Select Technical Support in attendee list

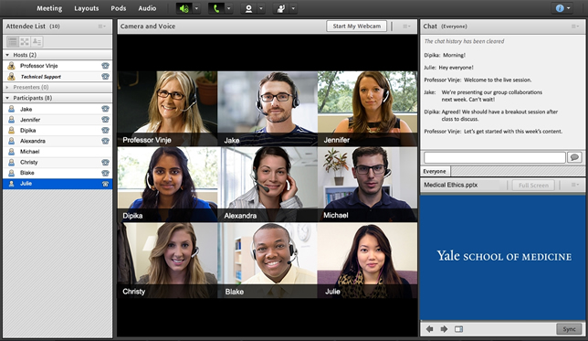click(58, 77)
